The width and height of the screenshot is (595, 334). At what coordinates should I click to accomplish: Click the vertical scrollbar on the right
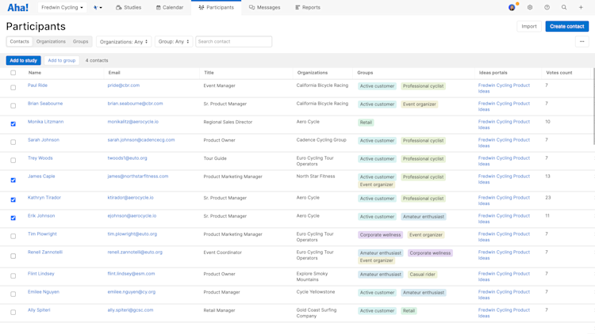[593, 106]
